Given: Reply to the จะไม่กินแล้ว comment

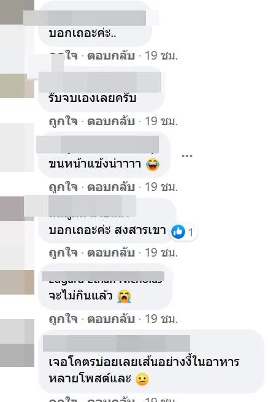Looking at the screenshot, I should (111, 319).
